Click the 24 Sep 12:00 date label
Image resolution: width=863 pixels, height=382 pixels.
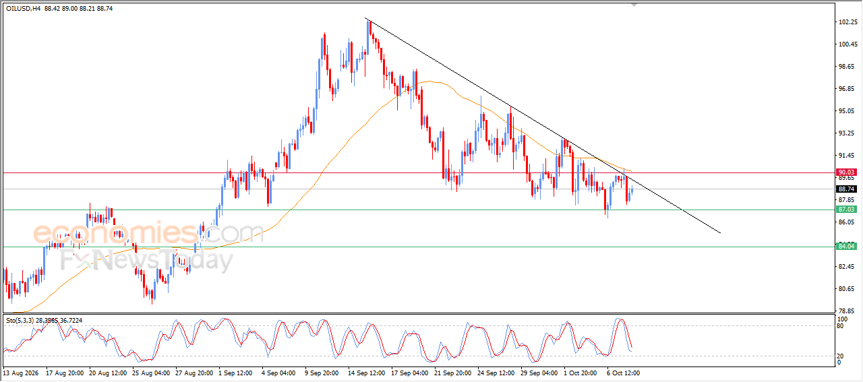[498, 373]
